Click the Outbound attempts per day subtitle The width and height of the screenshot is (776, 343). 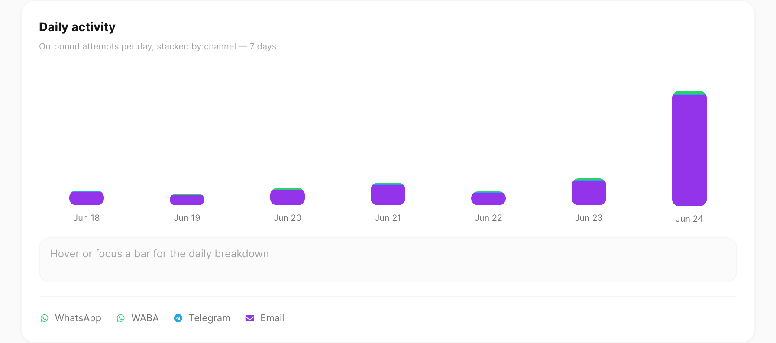158,46
